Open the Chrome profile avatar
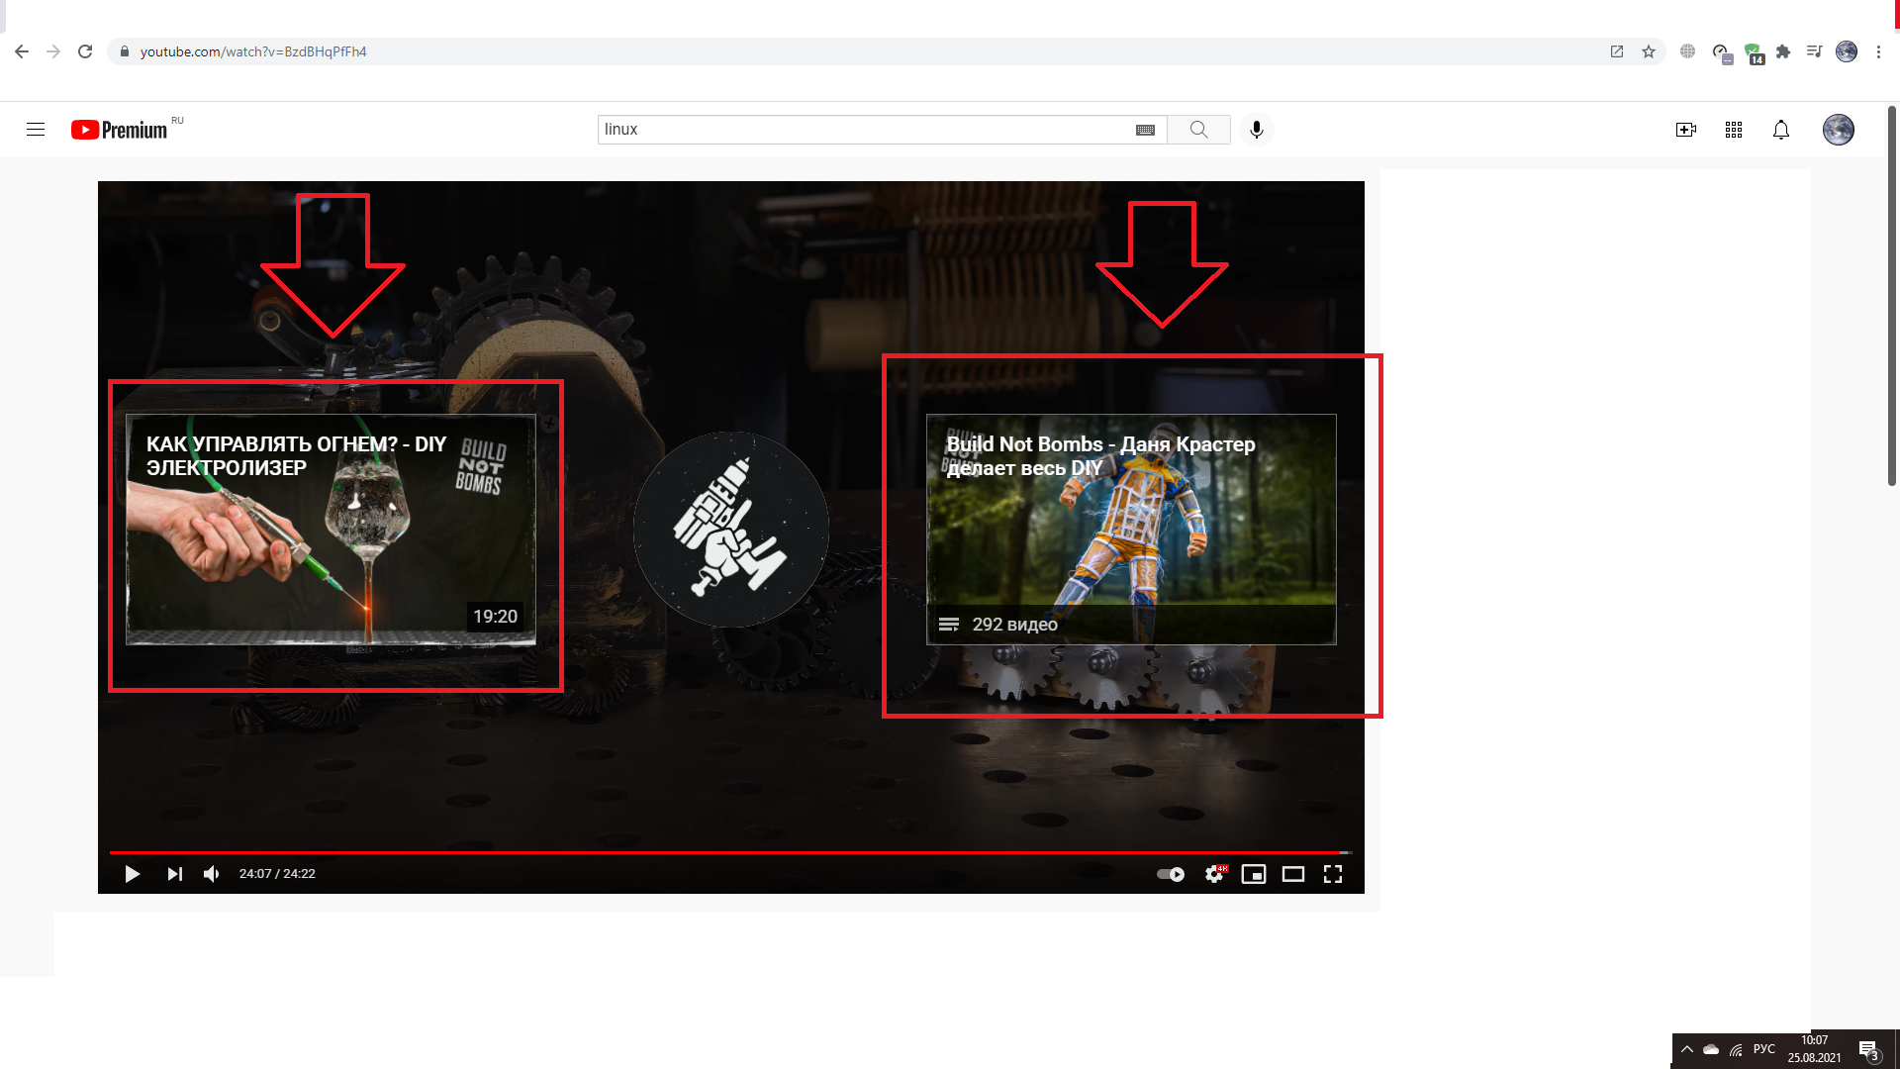1900x1069 pixels. [1847, 51]
